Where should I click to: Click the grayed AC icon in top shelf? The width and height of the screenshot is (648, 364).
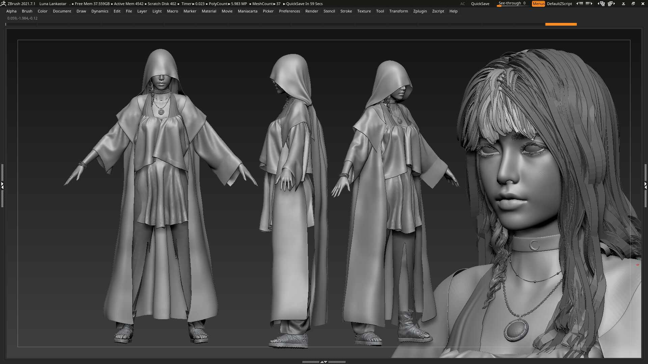pyautogui.click(x=463, y=4)
